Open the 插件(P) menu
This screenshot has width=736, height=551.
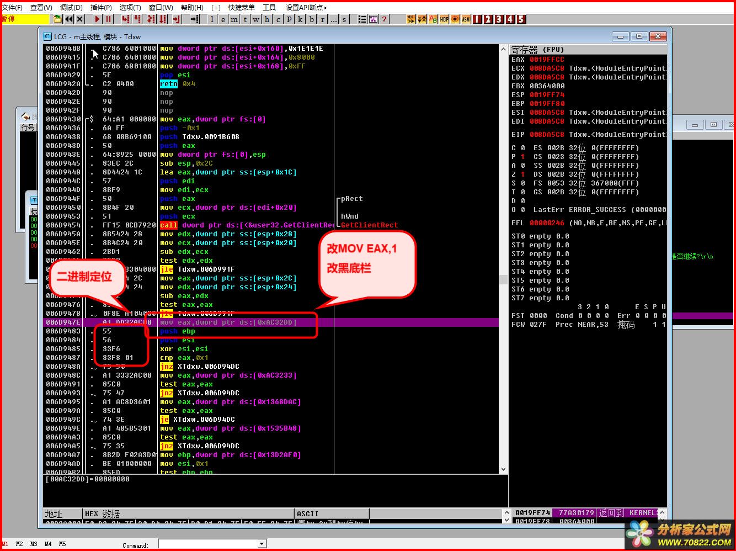101,7
